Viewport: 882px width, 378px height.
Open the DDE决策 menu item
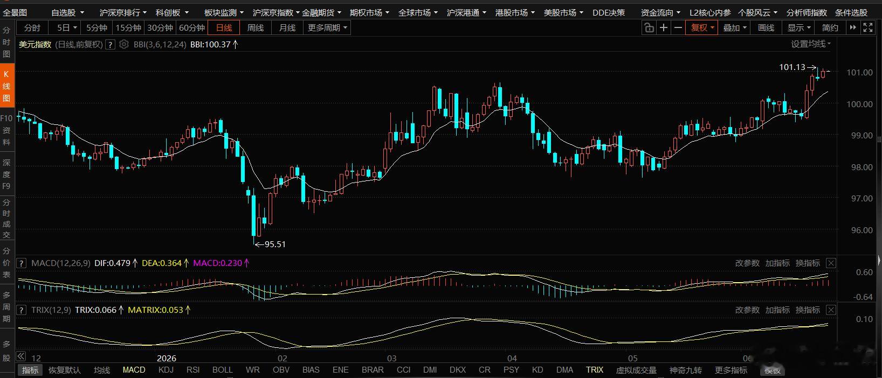pyautogui.click(x=609, y=12)
